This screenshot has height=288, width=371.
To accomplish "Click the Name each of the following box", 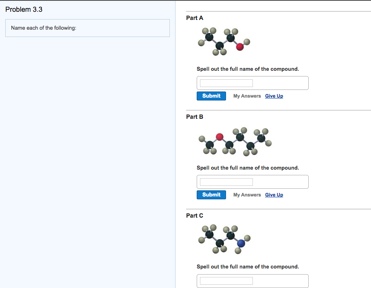I will point(87,28).
